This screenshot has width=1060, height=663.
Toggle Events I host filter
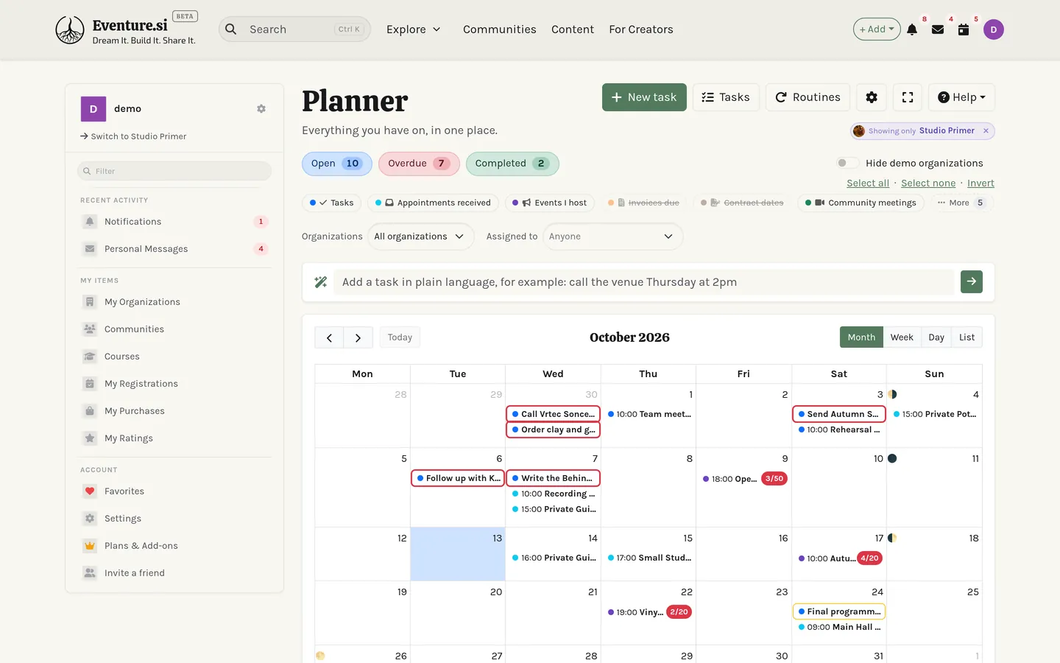click(x=550, y=203)
